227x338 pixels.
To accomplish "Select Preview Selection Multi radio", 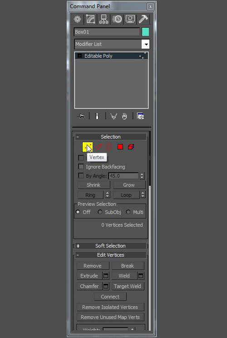I will [128, 212].
